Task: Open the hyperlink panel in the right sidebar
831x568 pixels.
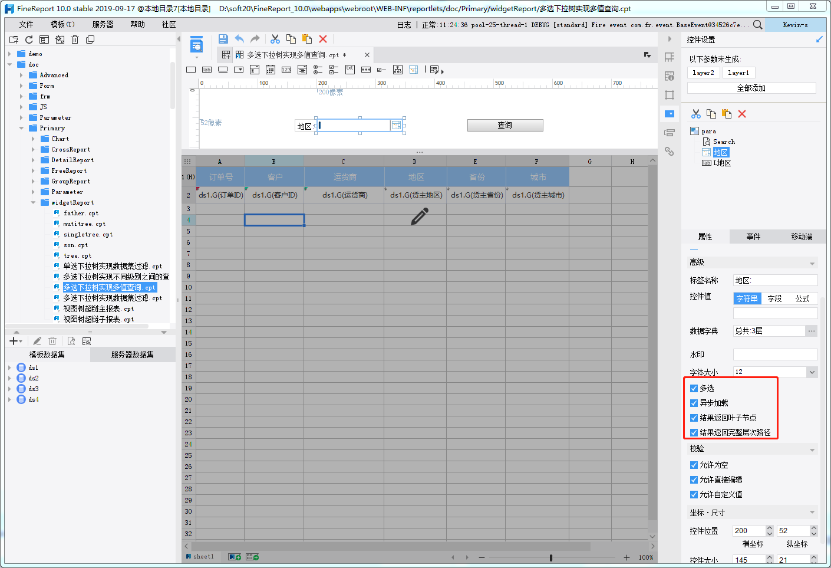Action: click(x=670, y=152)
